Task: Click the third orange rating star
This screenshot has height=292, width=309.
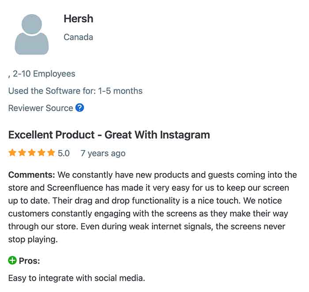Action: point(32,153)
